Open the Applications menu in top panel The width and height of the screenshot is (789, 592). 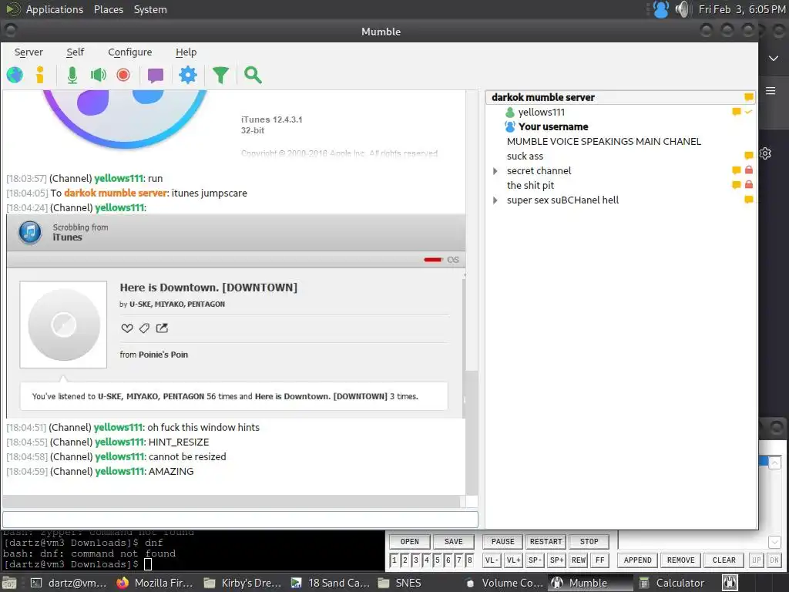click(55, 9)
